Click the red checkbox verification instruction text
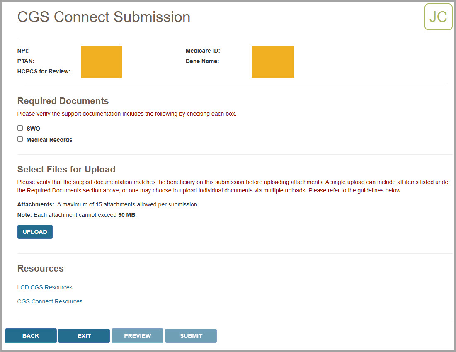Image resolution: width=456 pixels, height=352 pixels. [x=127, y=114]
